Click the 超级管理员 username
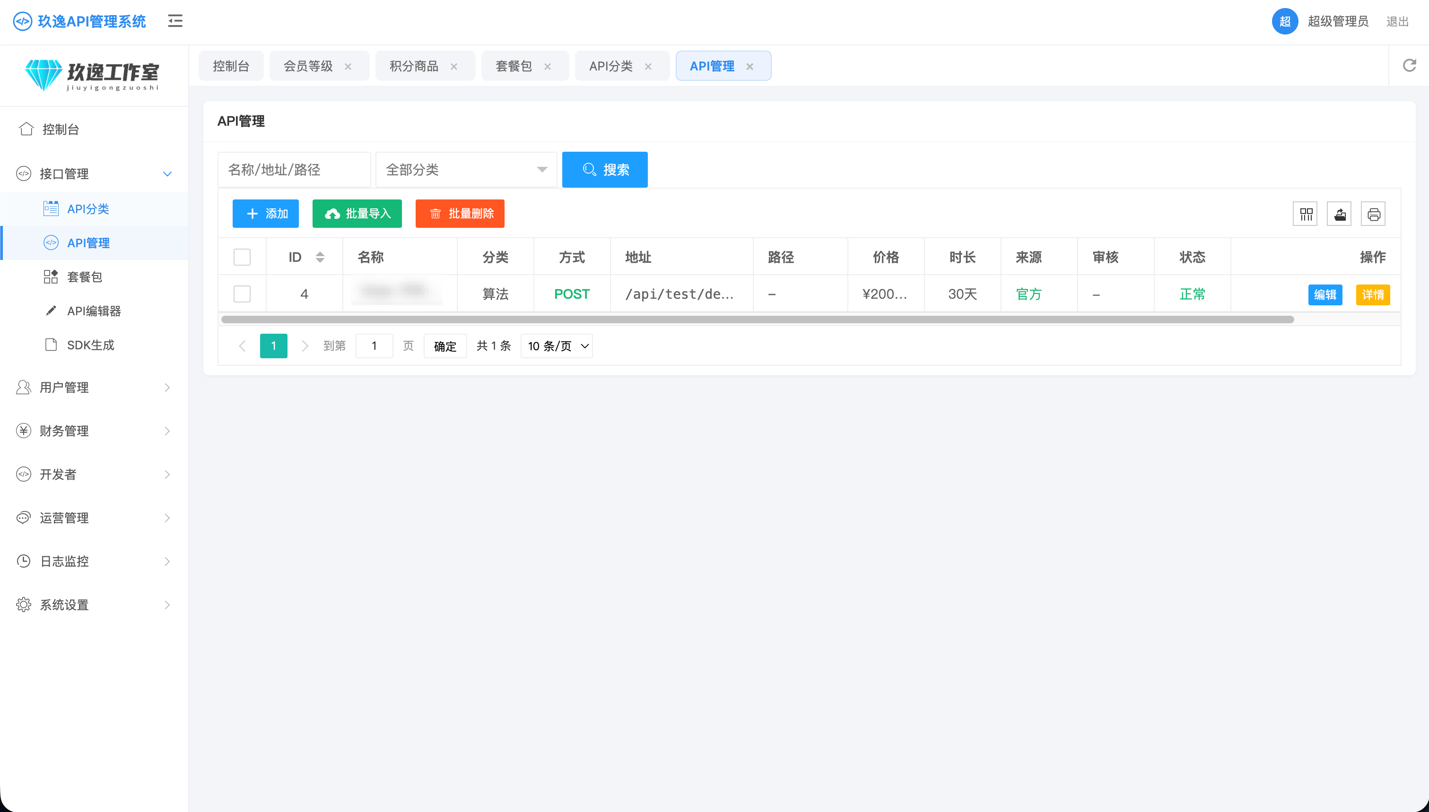This screenshot has width=1429, height=812. click(1338, 21)
